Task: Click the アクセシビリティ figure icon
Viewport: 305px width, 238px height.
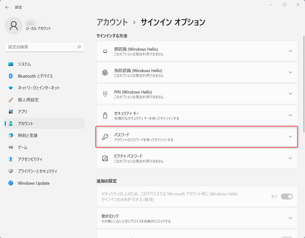Action: click(x=11, y=159)
